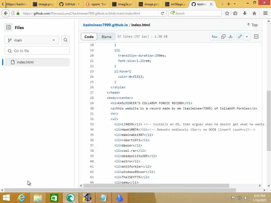271x203 pixels.
Task: Go to the browser home icon
Action: pyautogui.click(x=254, y=13)
